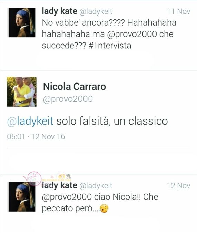Click the pink Nicola watermark logo
This screenshot has height=233, width=197.
pos(33,179)
